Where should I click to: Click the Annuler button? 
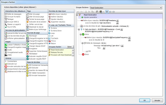(x=157, y=100)
